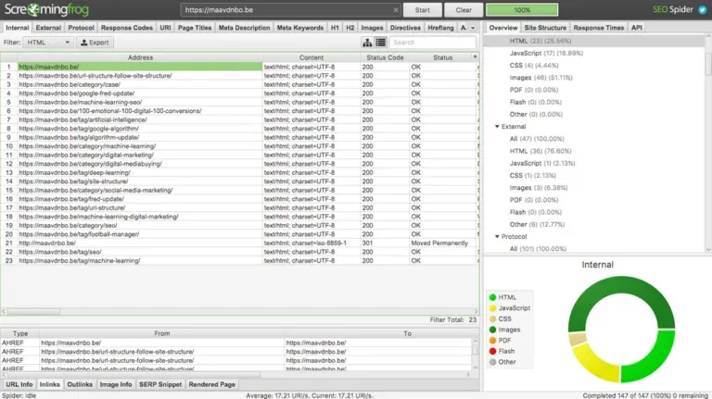Click the plus column add icon
Viewport: 712px width, 399px height.
point(475,57)
